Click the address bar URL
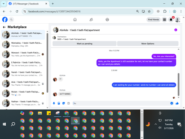This screenshot has width=185, height=139. (x=54, y=11)
